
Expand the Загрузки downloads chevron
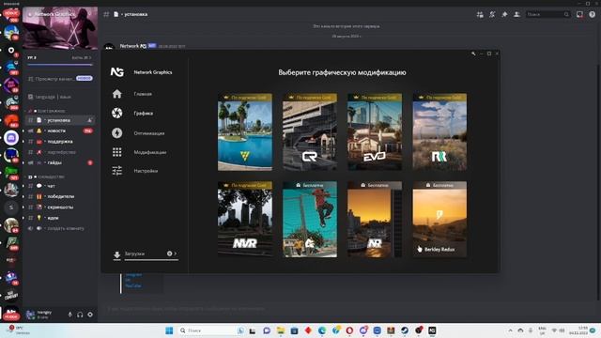(x=176, y=253)
